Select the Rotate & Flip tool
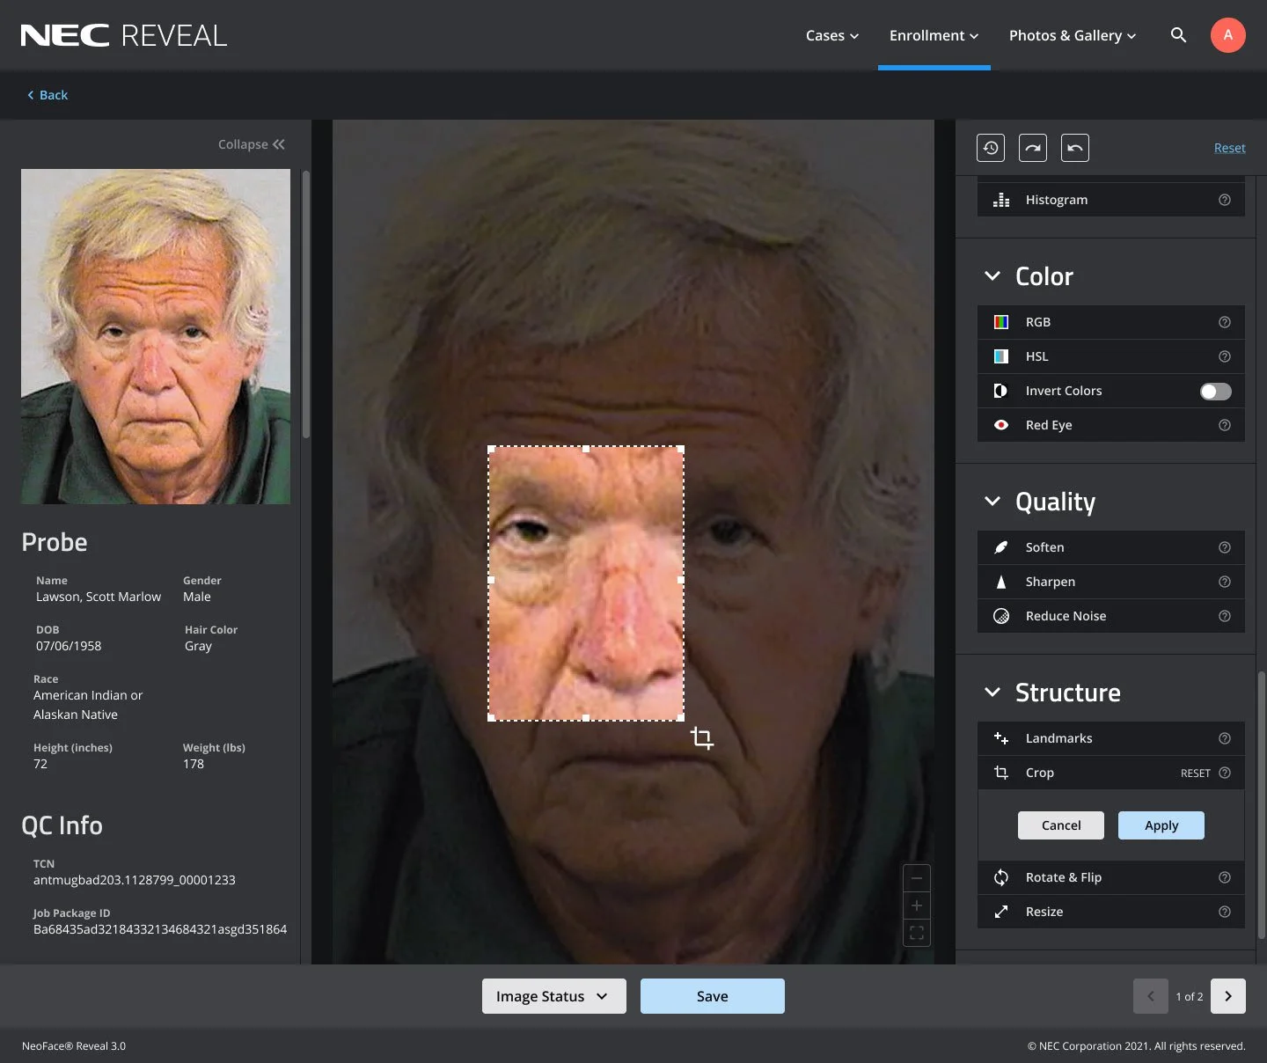Screen dimensions: 1267x1063 tap(1111, 877)
